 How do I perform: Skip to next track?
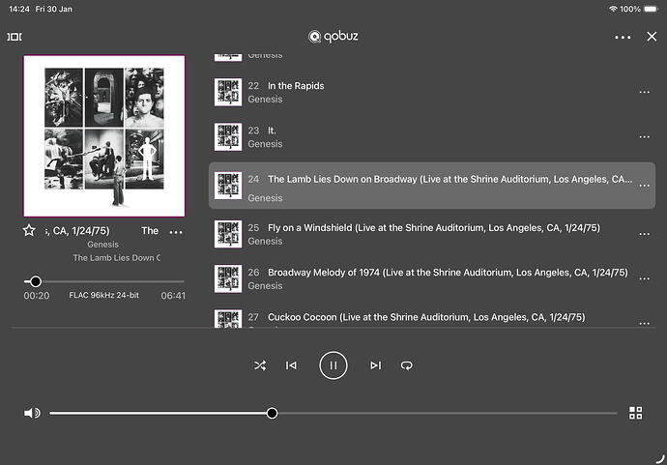(x=376, y=365)
